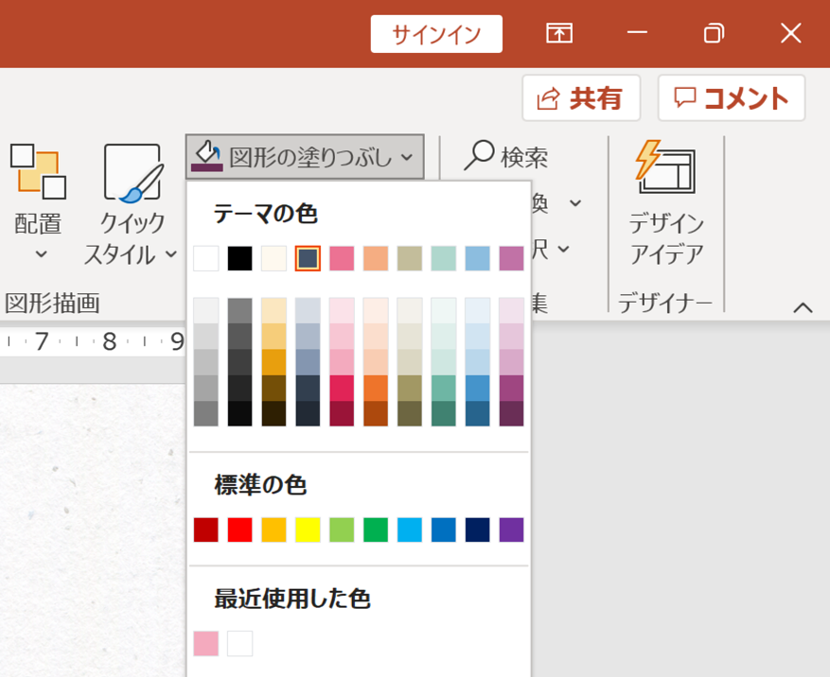Pick bright red standard color
This screenshot has height=677, width=830.
pos(239,529)
